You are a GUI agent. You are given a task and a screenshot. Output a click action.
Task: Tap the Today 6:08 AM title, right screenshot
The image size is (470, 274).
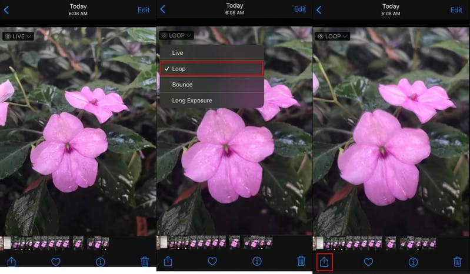[391, 9]
